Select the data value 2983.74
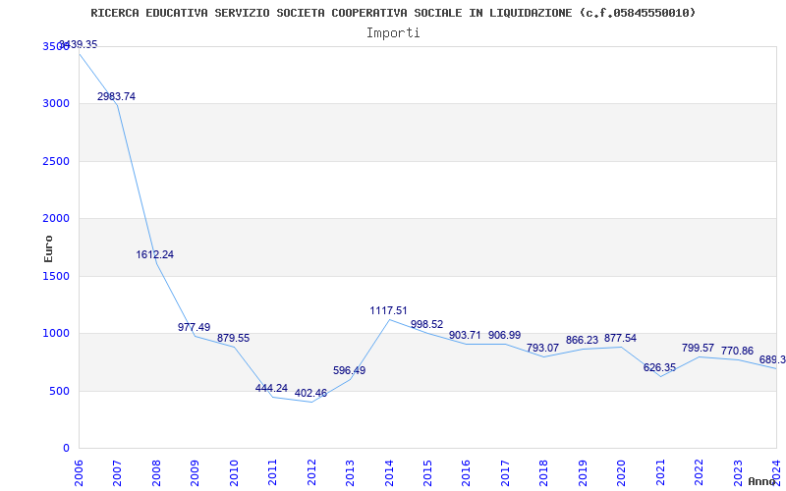Viewport: 786px width, 491px height. (x=116, y=96)
